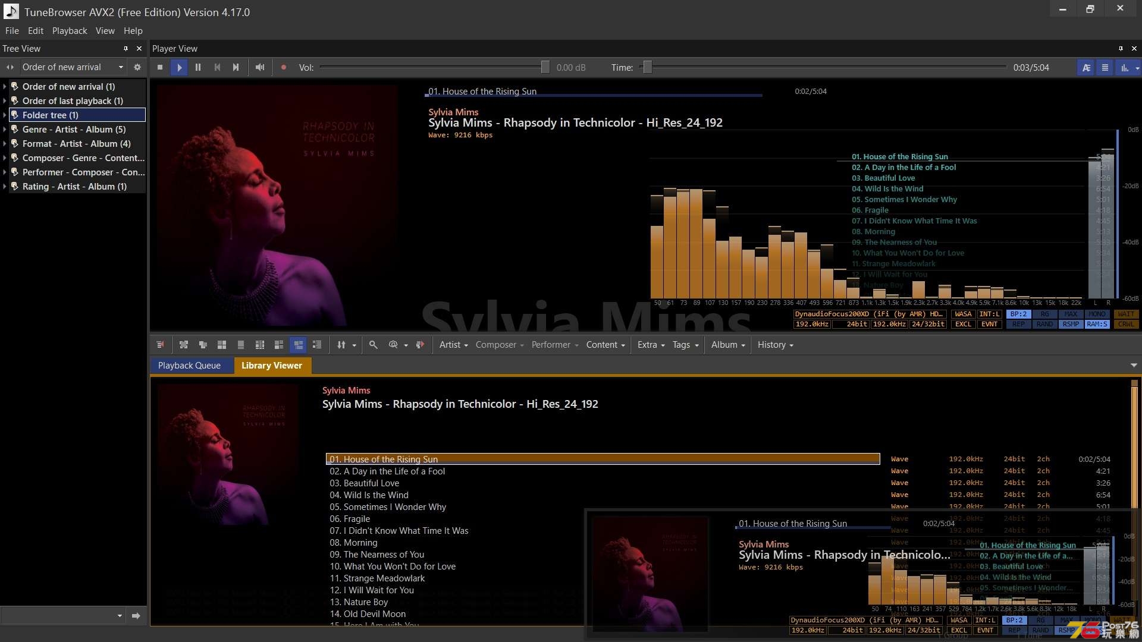Screen dimensions: 1142x642
Task: Open the Tags dropdown
Action: point(685,345)
